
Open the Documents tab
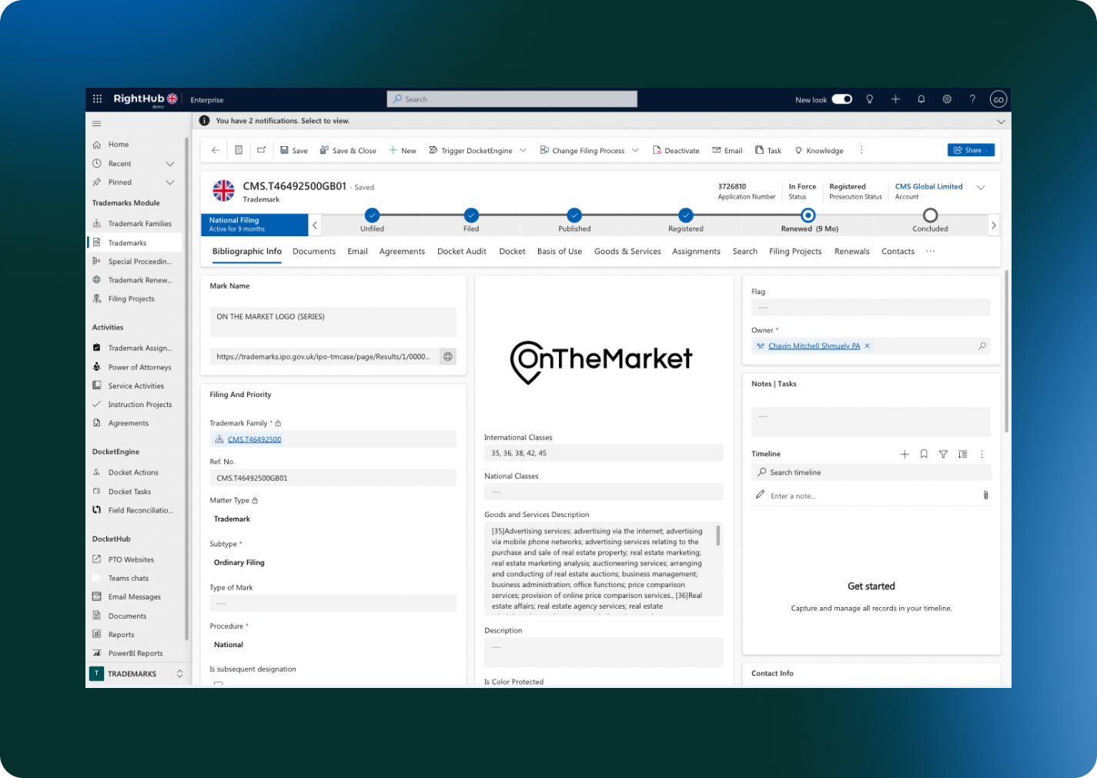tap(313, 251)
